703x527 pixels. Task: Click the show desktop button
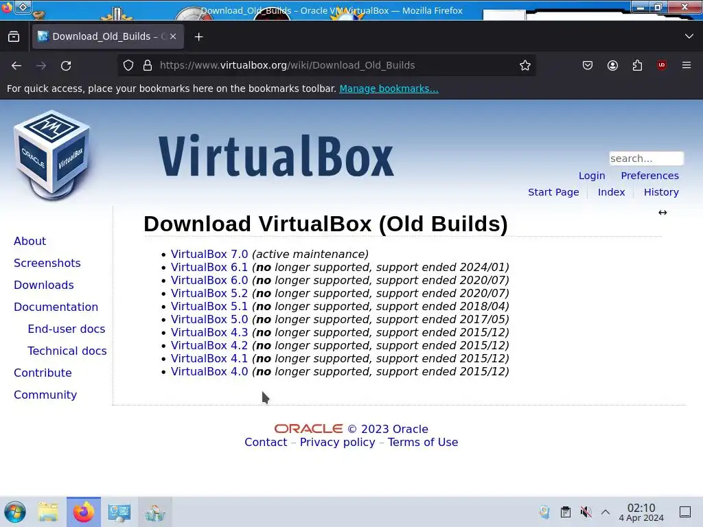685,512
